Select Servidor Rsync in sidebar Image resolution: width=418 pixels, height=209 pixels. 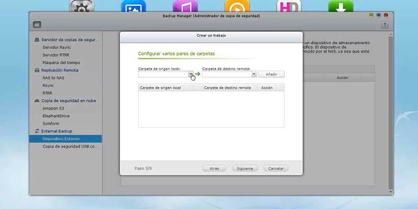click(x=57, y=47)
